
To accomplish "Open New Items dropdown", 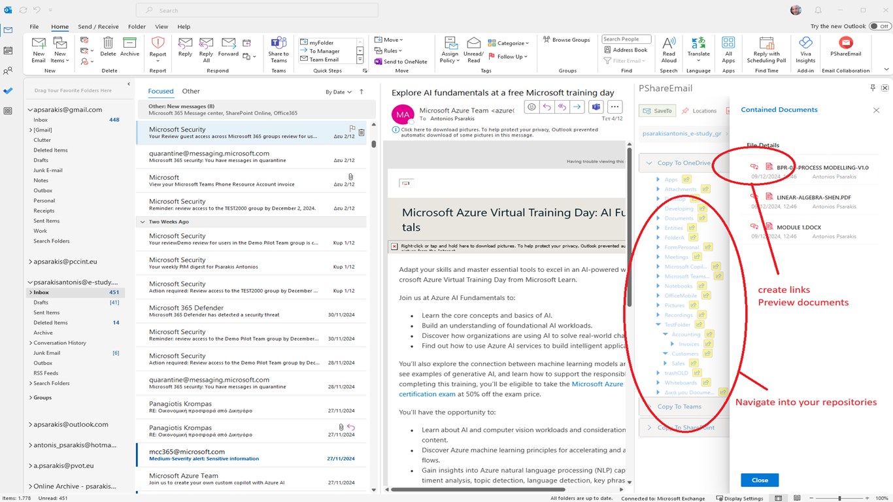I will point(59,50).
